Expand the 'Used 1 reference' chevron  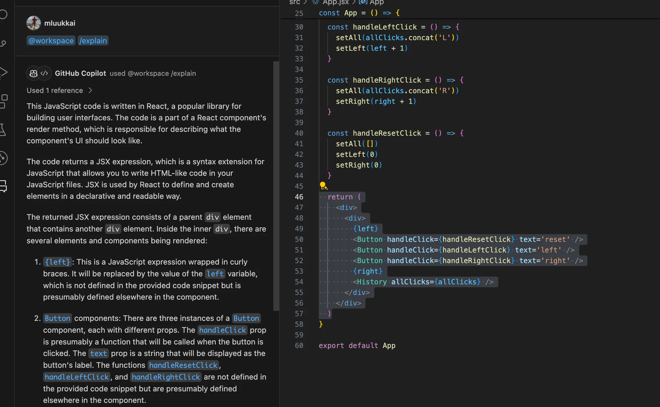pos(90,91)
